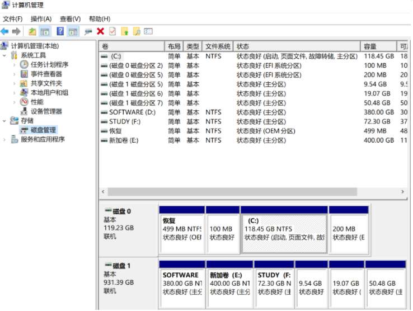Sort volumes by 文件系统 column header

218,46
